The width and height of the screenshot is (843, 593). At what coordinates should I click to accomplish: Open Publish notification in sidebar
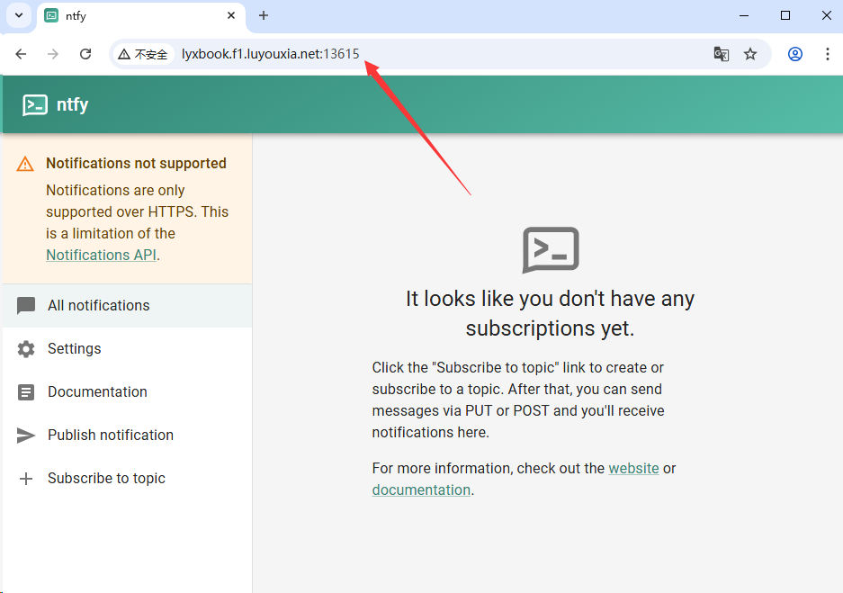coord(128,435)
